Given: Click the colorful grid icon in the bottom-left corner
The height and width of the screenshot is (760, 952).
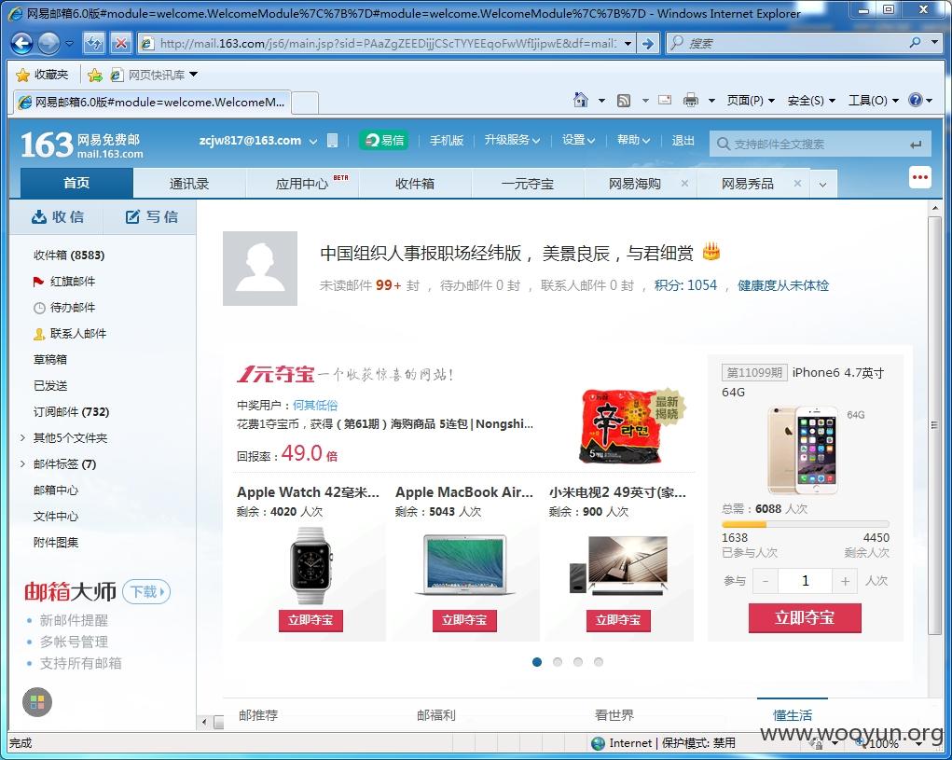Looking at the screenshot, I should click(37, 702).
